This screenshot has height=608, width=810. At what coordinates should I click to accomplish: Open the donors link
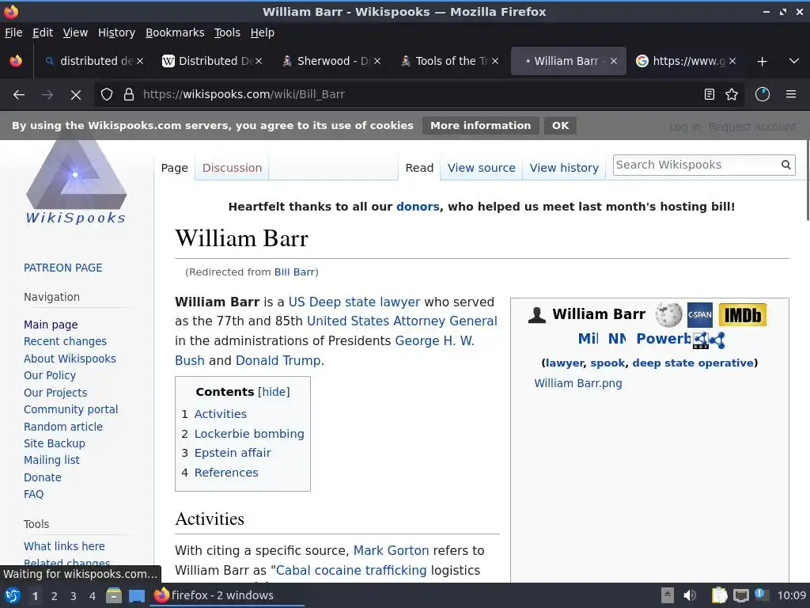click(x=418, y=207)
